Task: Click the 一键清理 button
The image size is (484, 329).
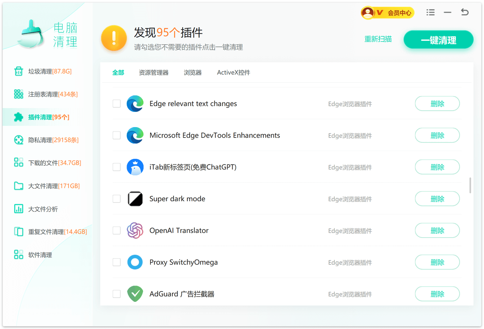Action: click(x=438, y=40)
